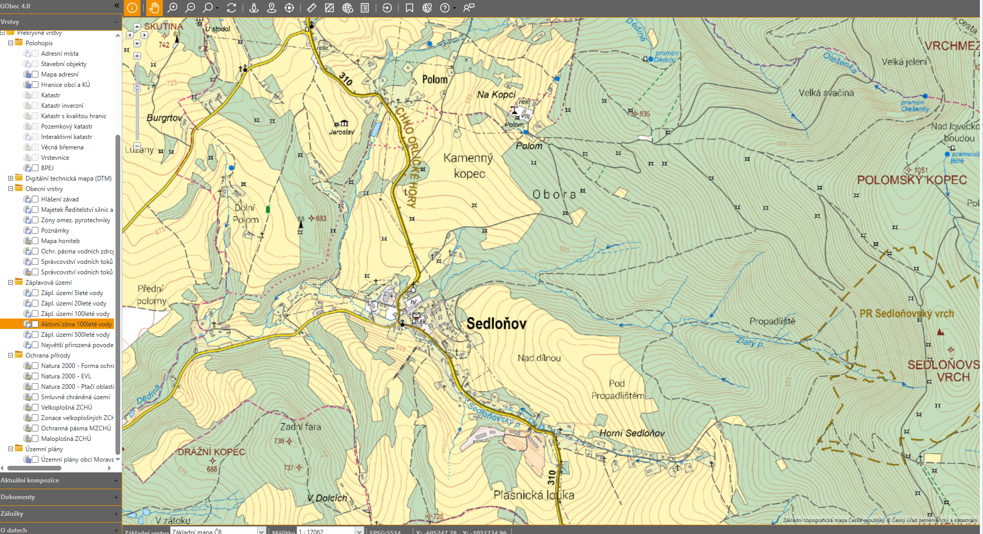Select the info identify tool
983x534 pixels.
point(132,8)
